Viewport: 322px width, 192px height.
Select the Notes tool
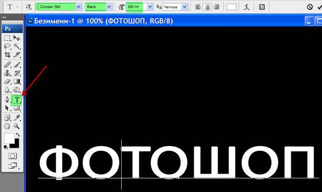tap(7, 118)
